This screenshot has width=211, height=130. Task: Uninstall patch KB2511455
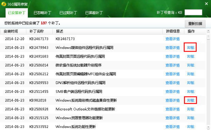(x=191, y=92)
